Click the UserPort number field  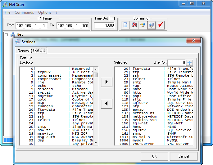click(x=176, y=63)
